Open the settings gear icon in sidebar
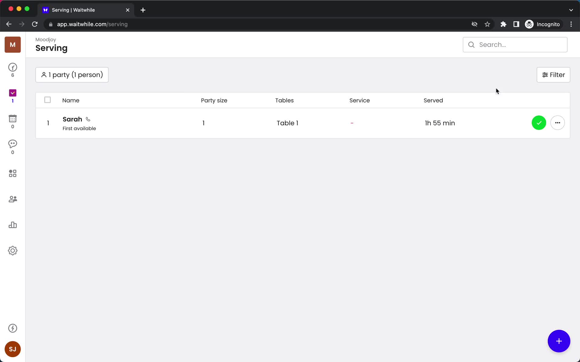This screenshot has width=580, height=362. click(12, 251)
